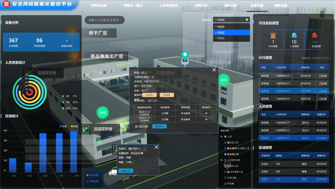
Task: Check the 热力图 heatmap checkbox
Action: pyautogui.click(x=225, y=178)
